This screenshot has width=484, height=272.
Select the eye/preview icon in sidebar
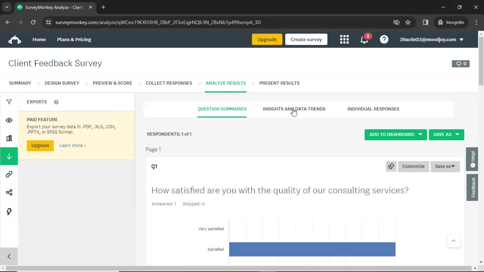(x=9, y=120)
